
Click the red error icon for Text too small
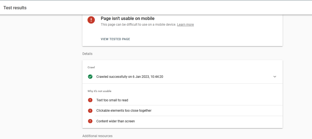tap(90, 100)
